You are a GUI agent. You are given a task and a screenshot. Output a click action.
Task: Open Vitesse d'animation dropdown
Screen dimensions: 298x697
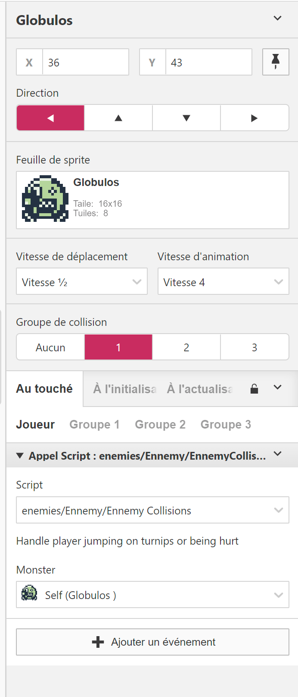pyautogui.click(x=223, y=282)
